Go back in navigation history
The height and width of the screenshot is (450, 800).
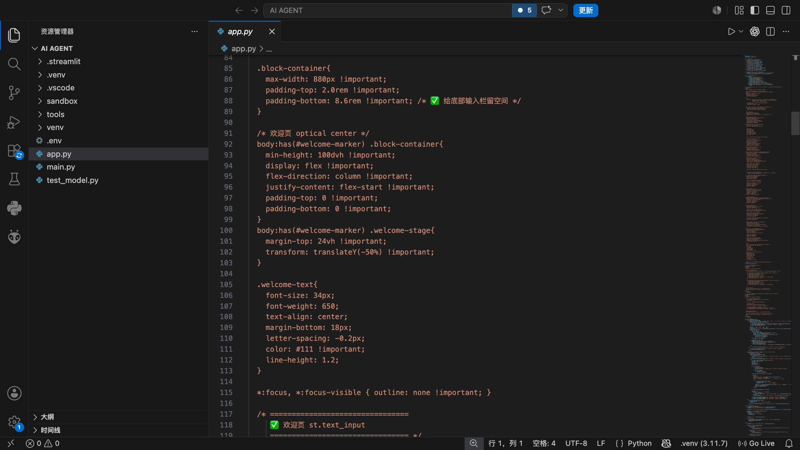pyautogui.click(x=239, y=10)
